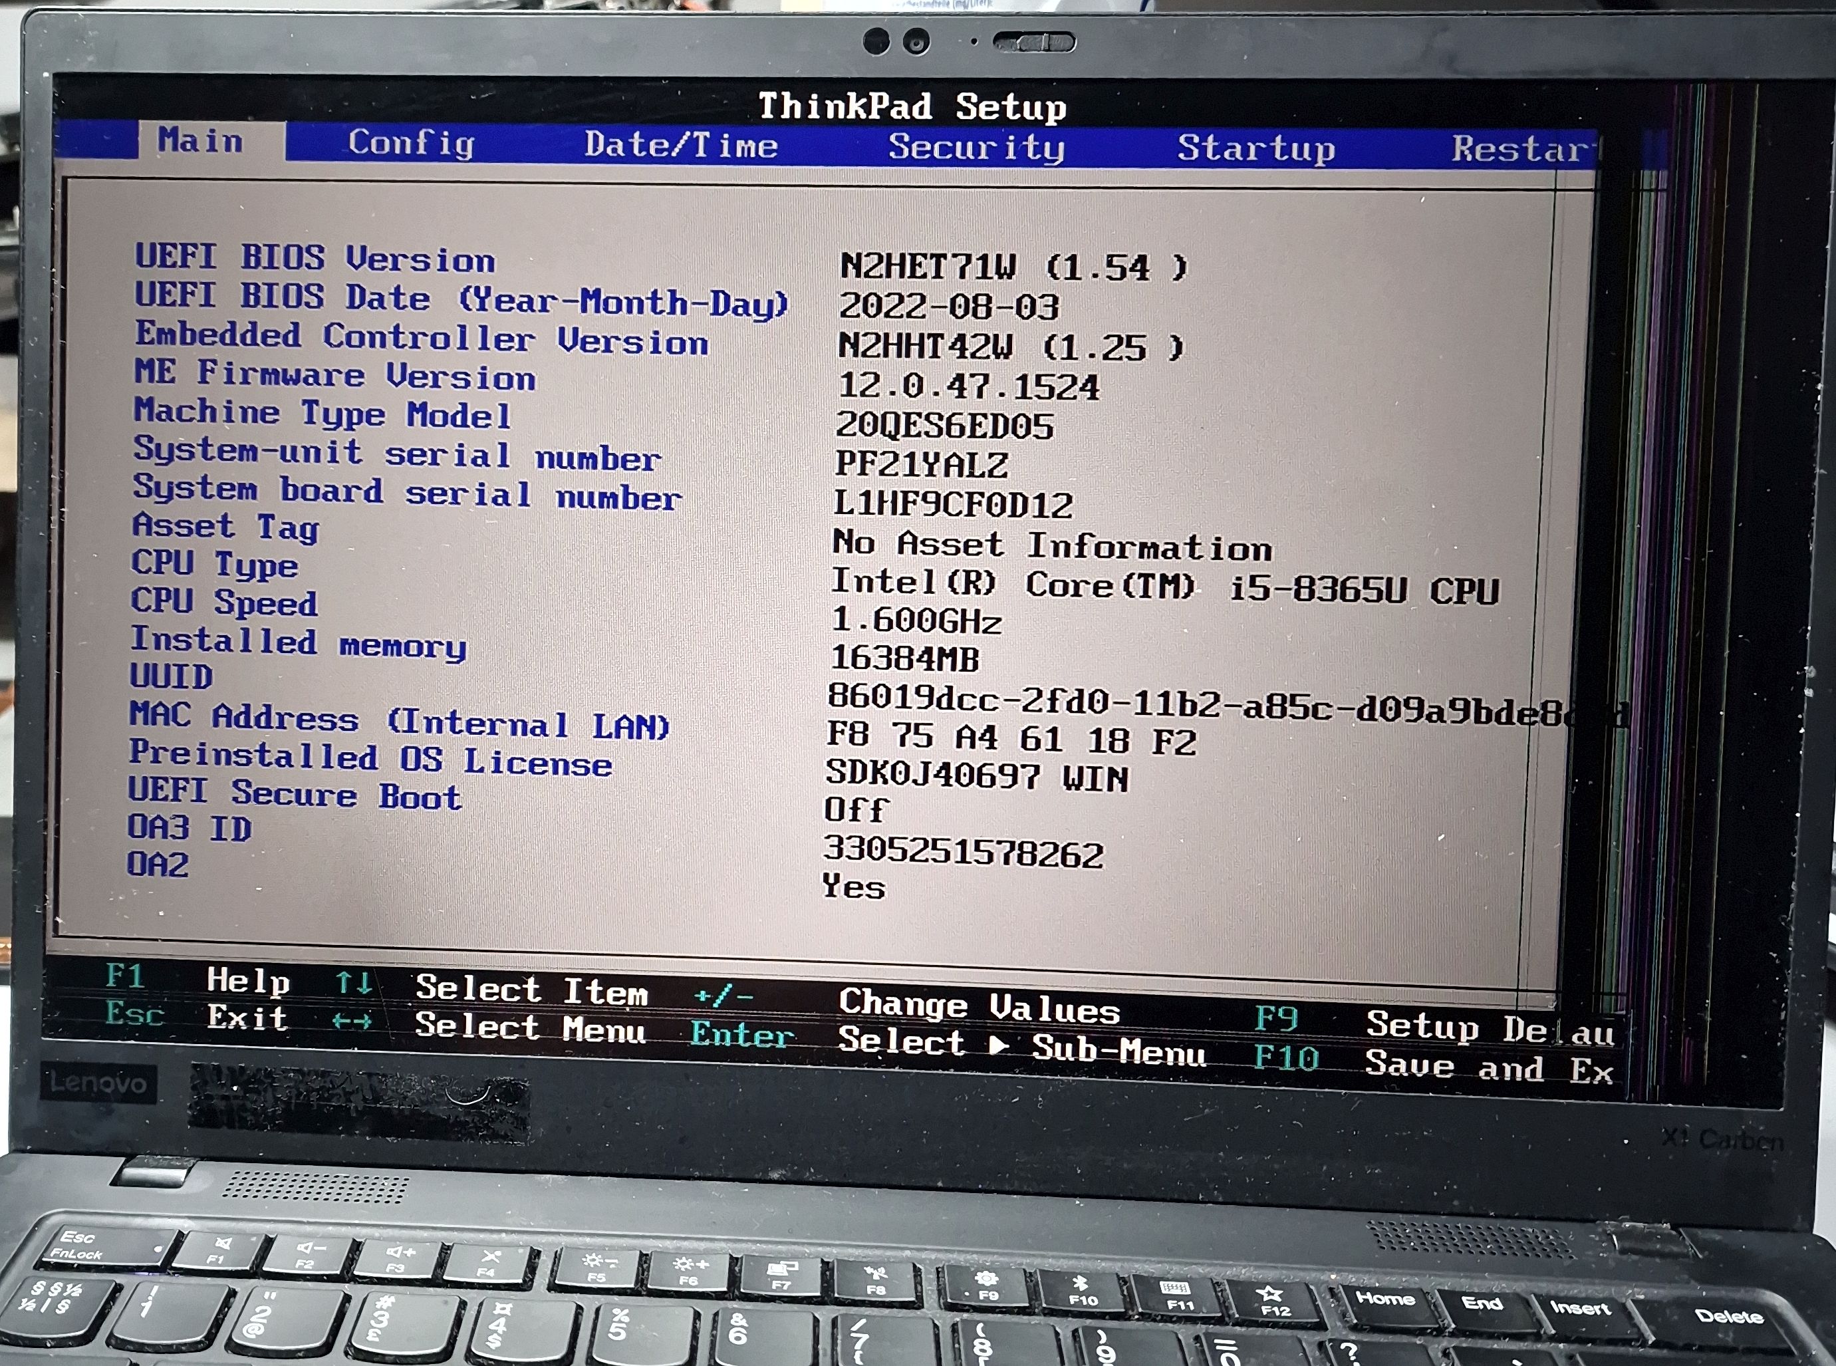
Task: Open the Startup tab
Action: tap(1257, 149)
